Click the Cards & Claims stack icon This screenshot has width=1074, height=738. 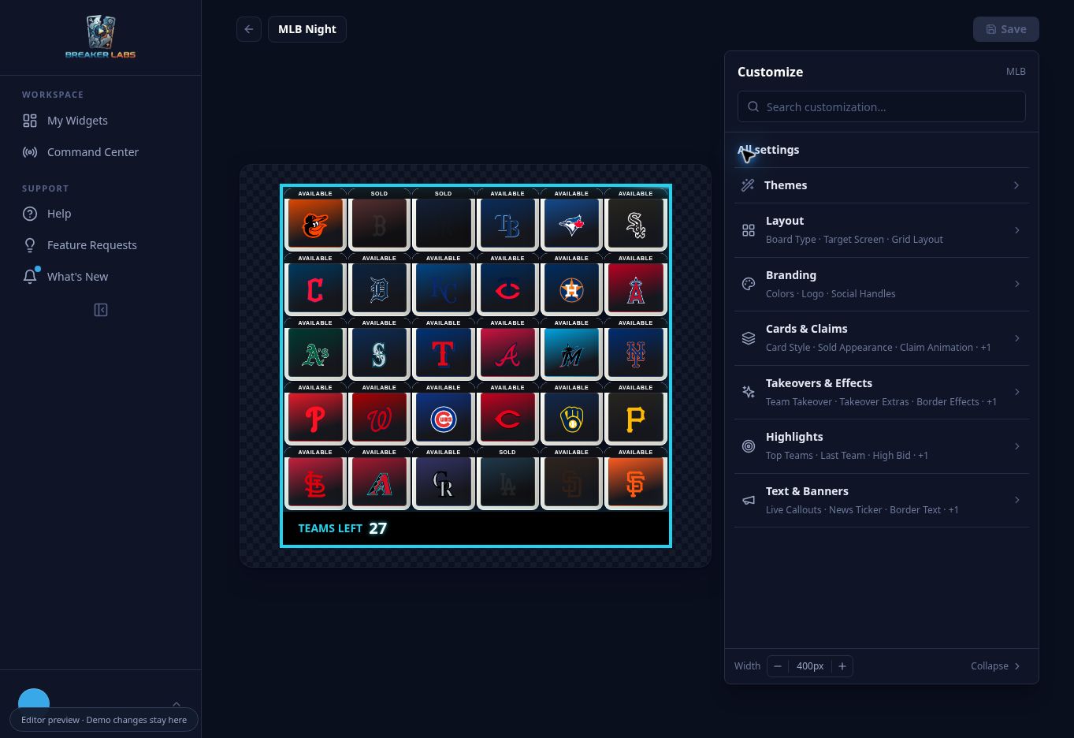749,338
